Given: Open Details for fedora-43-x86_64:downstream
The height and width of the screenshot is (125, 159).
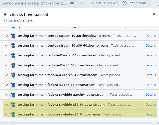Looking at the screenshot, I should [x=150, y=85].
